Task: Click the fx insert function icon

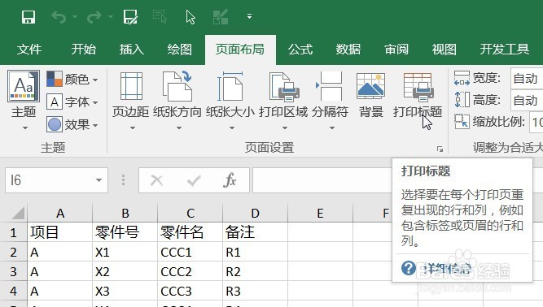Action: (x=230, y=180)
